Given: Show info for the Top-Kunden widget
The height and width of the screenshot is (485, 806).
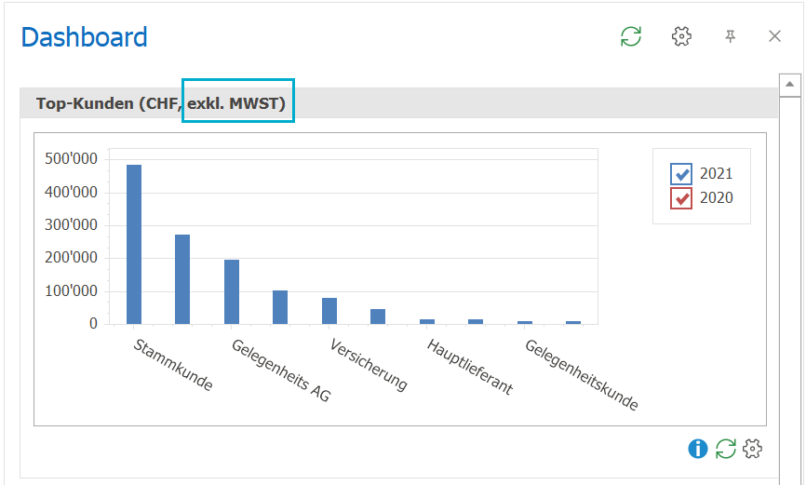Looking at the screenshot, I should click(697, 449).
